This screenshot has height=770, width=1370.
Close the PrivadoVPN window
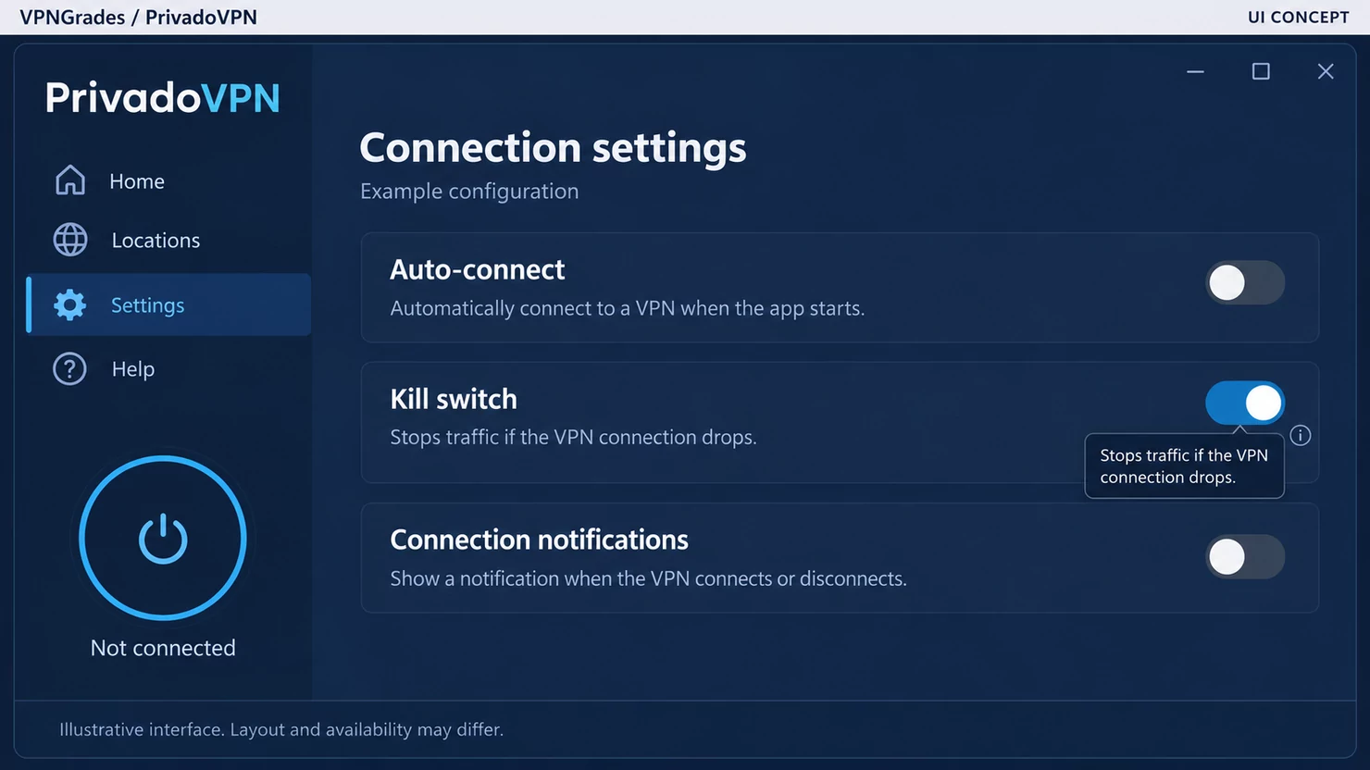(x=1326, y=71)
